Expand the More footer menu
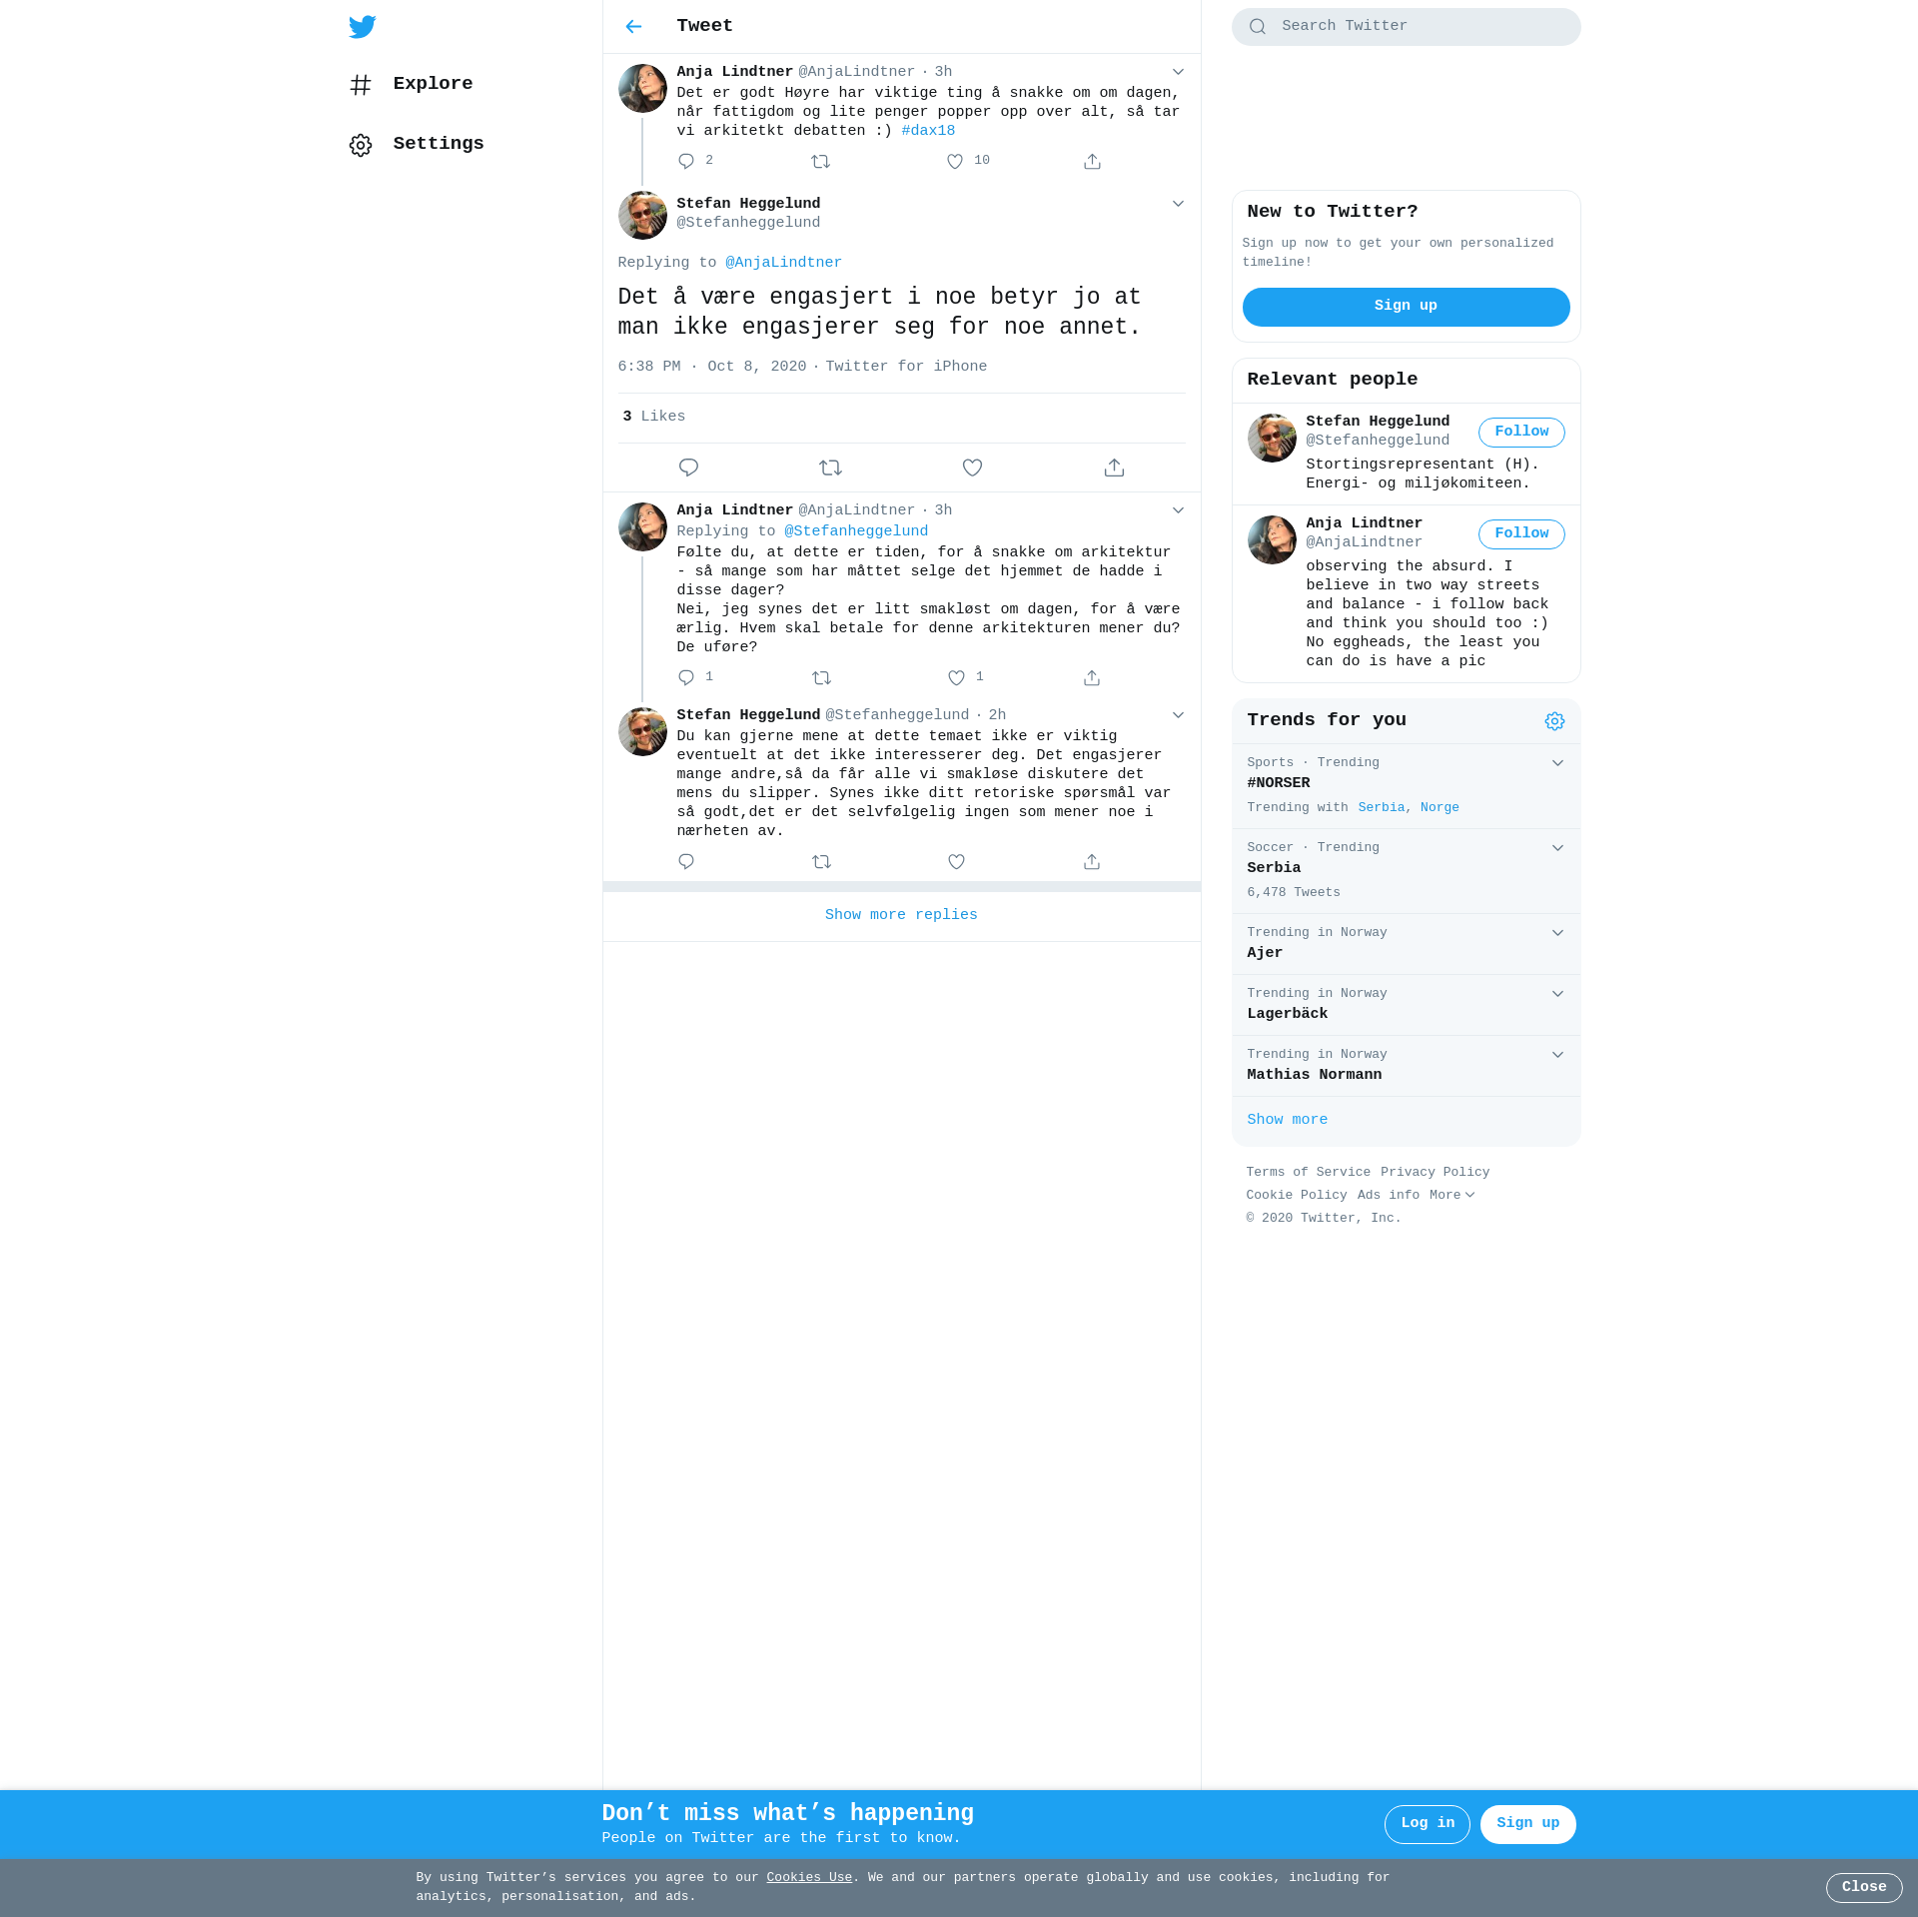Screen dimensions: 1918x1917 [1451, 1196]
